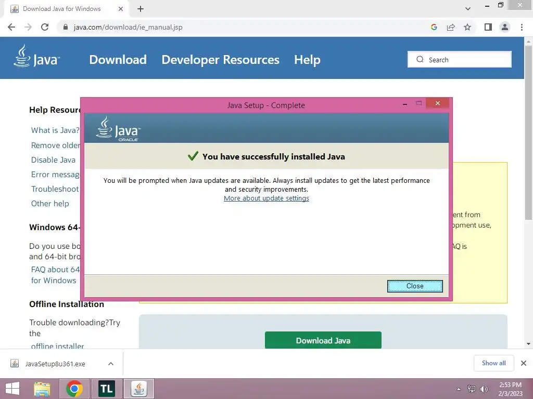Viewport: 533px width, 399px height.
Task: Click the Oracle Java logo in the Setup dialog
Action: pyautogui.click(x=118, y=129)
